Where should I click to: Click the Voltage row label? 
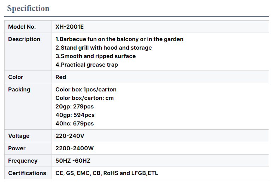(x=19, y=136)
